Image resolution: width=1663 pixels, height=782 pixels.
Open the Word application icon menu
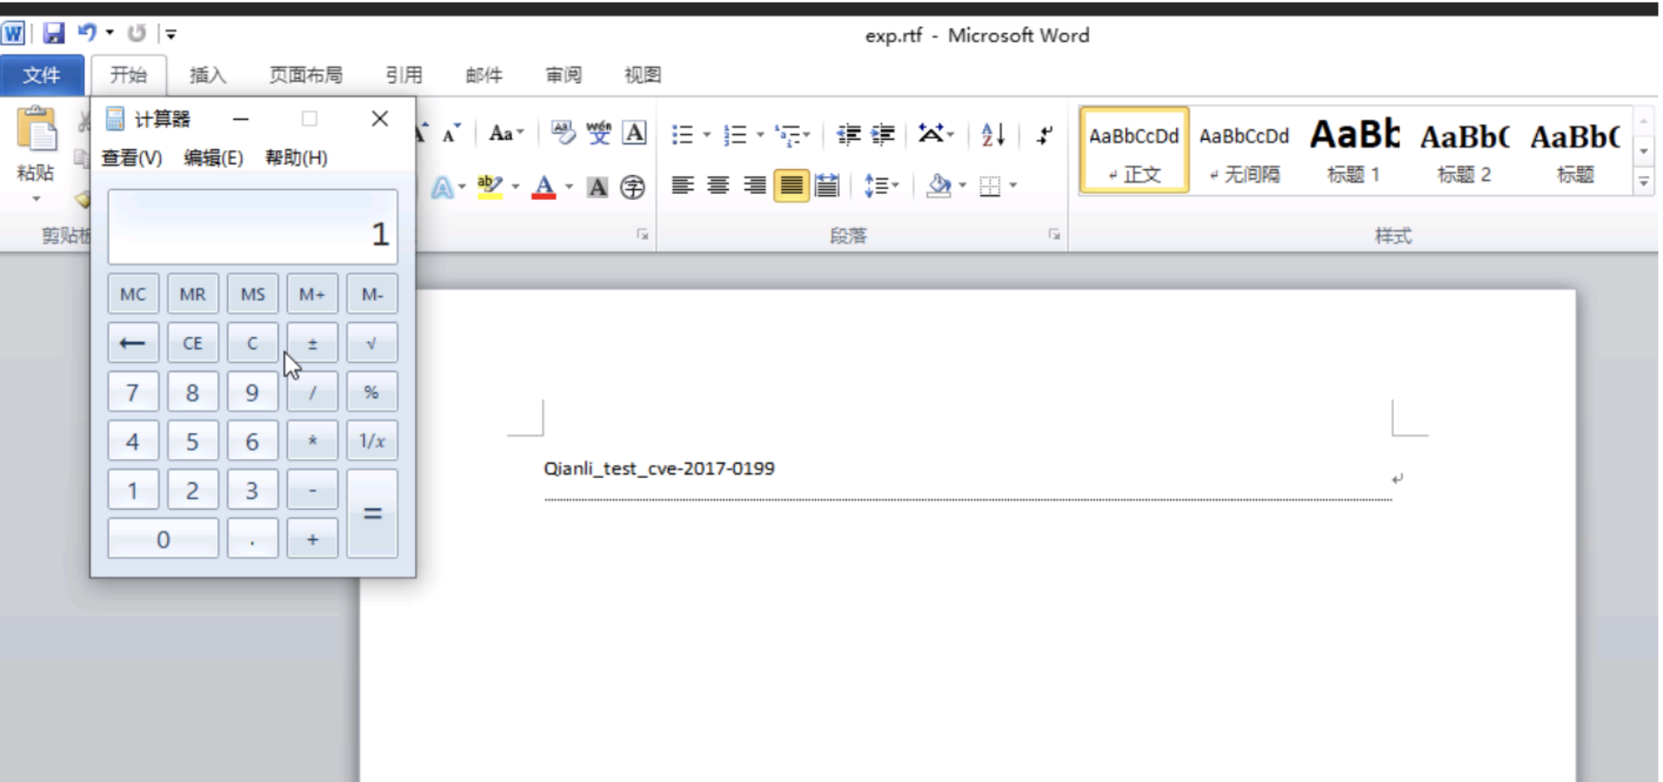(14, 33)
